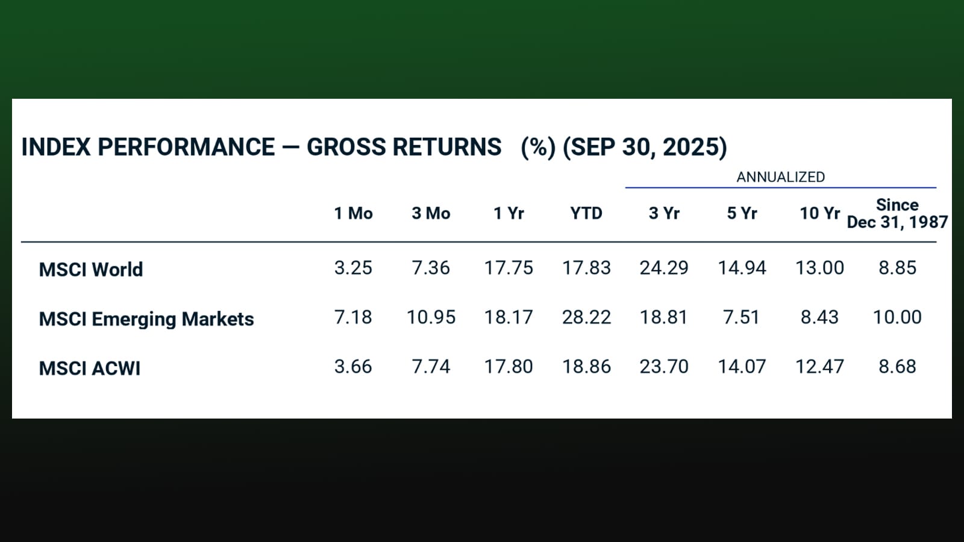The height and width of the screenshot is (542, 964).
Task: Select the 3 Yr column header
Action: point(664,213)
